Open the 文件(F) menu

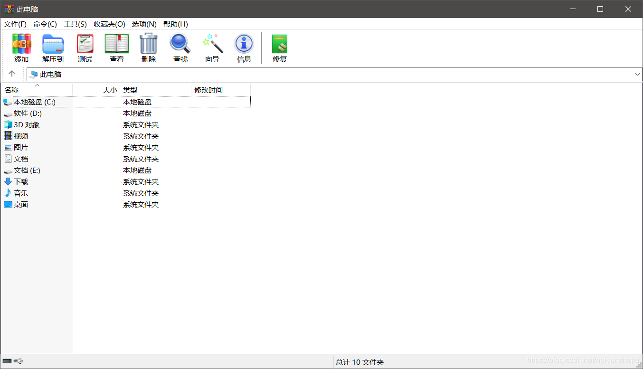(x=15, y=24)
